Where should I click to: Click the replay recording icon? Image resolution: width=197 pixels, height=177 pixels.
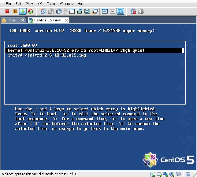point(141,11)
